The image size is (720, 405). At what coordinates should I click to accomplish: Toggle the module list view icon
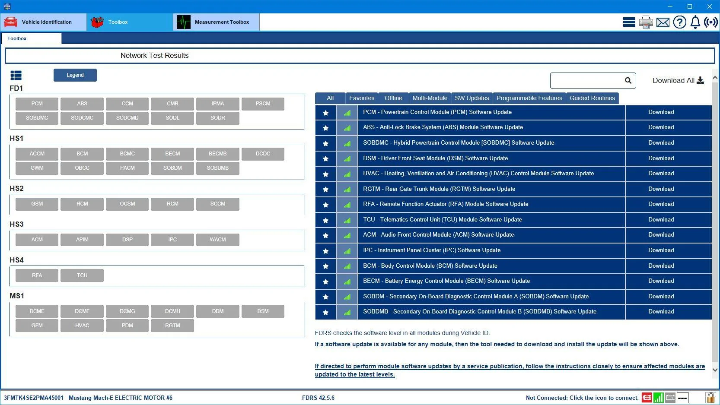pyautogui.click(x=16, y=76)
